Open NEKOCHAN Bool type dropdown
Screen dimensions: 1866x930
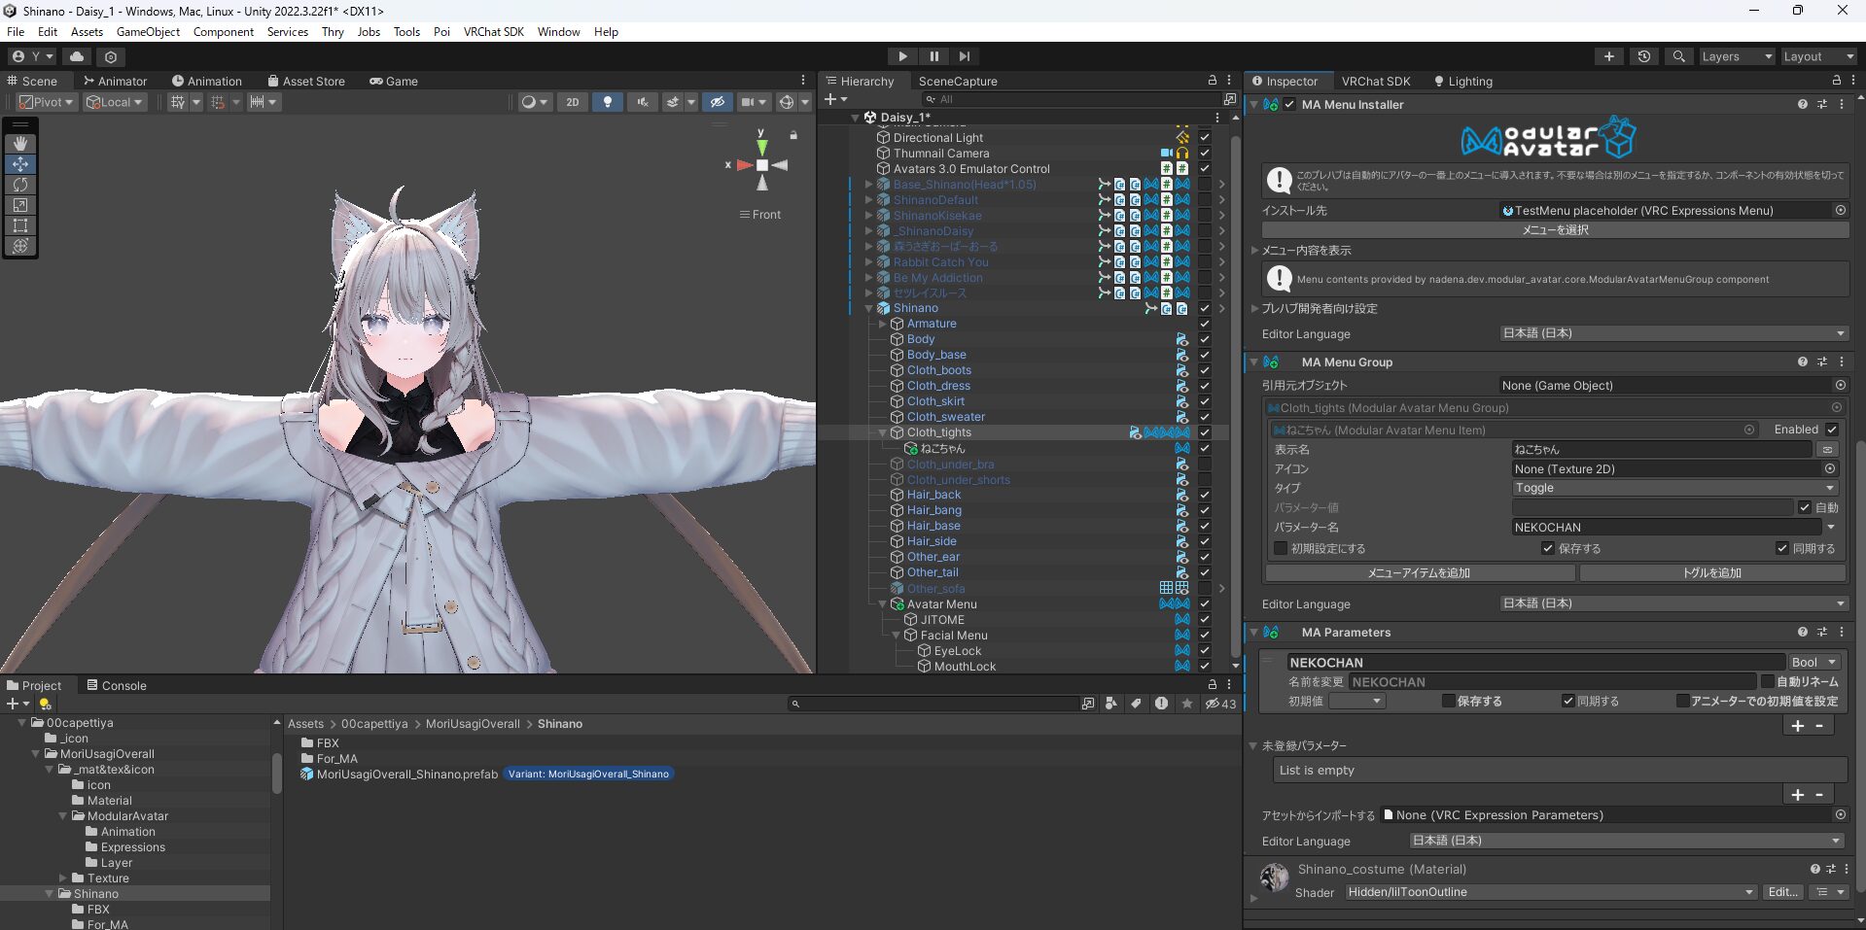point(1814,662)
